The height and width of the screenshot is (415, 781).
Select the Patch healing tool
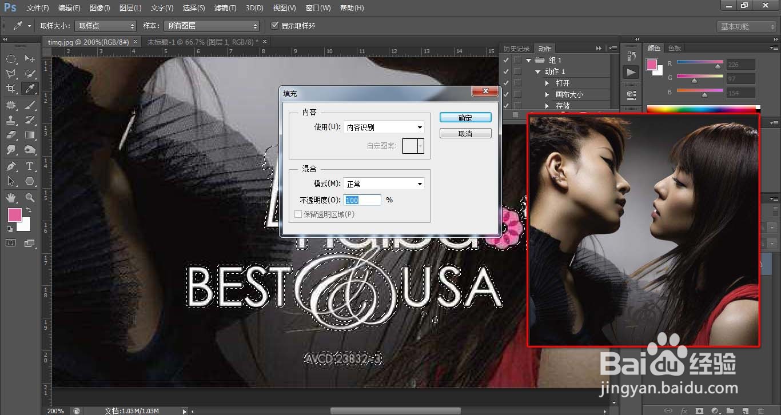pyautogui.click(x=11, y=105)
